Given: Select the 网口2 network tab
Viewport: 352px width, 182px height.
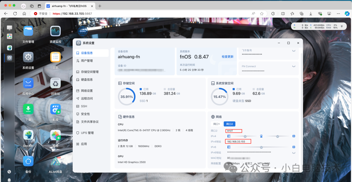Looking at the screenshot, I should (229, 124).
